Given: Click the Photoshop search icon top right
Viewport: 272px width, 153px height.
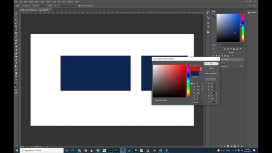Looking at the screenshot, I should 250,6.
